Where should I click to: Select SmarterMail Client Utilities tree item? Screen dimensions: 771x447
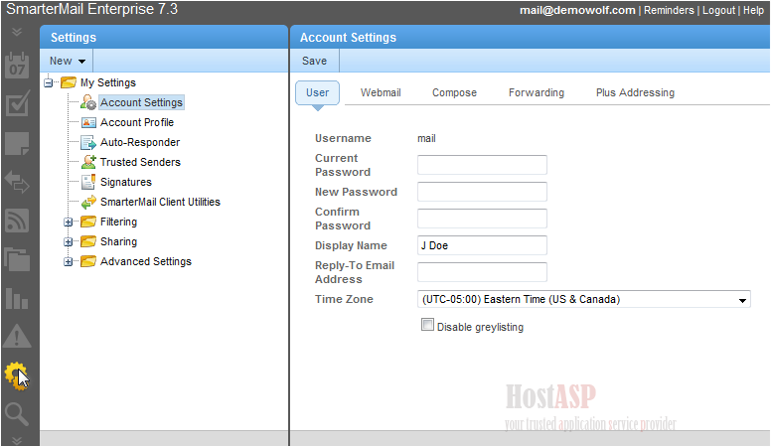(x=160, y=202)
